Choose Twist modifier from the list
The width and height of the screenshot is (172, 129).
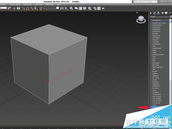click(x=154, y=105)
